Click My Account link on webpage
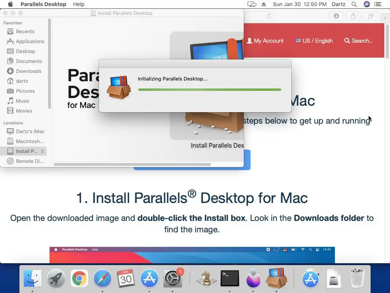 click(265, 41)
